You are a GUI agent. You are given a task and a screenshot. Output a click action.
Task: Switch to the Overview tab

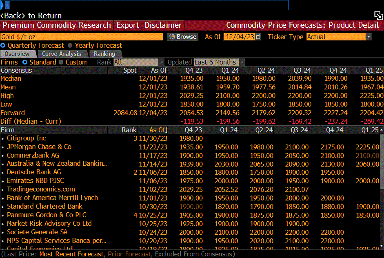tap(17, 54)
